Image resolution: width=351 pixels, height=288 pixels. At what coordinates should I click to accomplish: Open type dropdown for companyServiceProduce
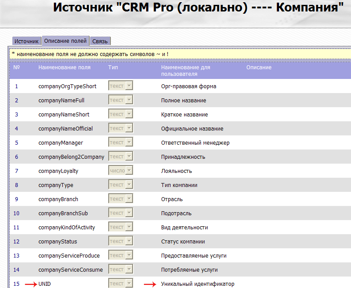121,254
